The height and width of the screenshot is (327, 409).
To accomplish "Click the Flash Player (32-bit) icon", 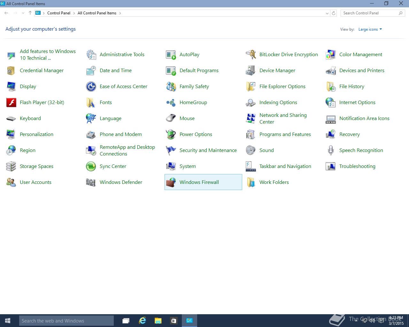I will tap(11, 103).
